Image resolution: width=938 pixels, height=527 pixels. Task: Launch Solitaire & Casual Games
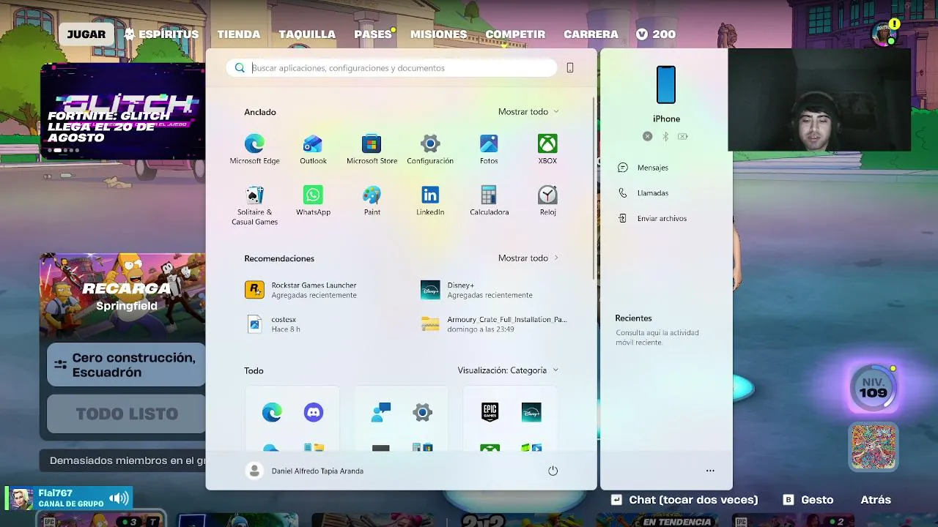(x=254, y=206)
